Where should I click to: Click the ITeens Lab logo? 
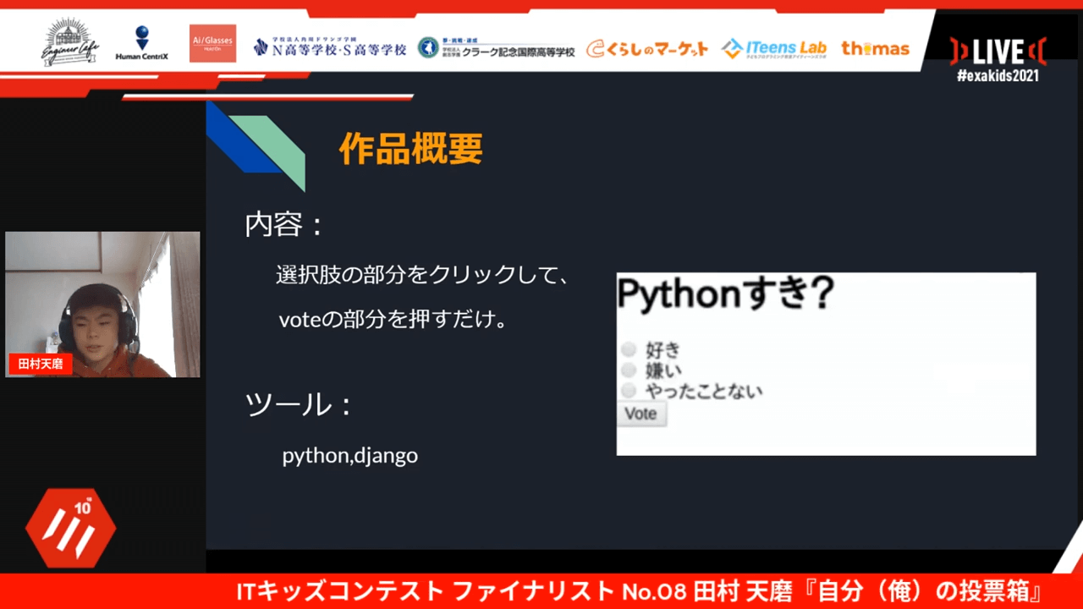[773, 48]
